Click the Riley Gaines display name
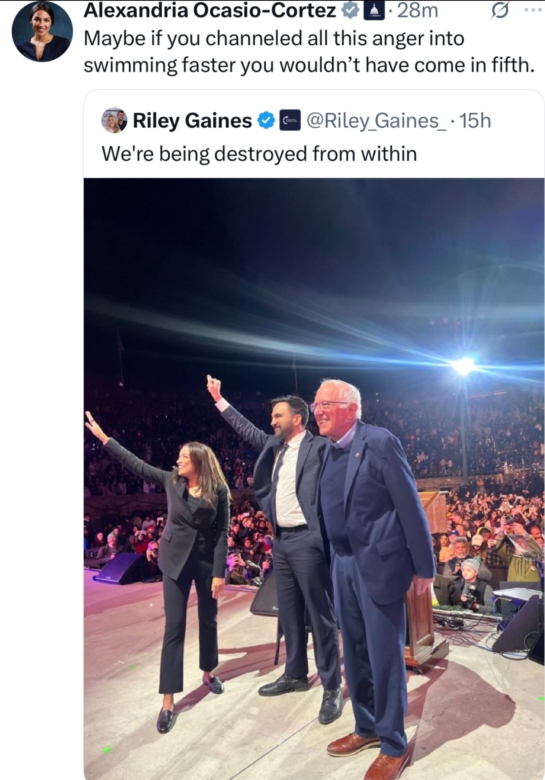 pos(192,121)
